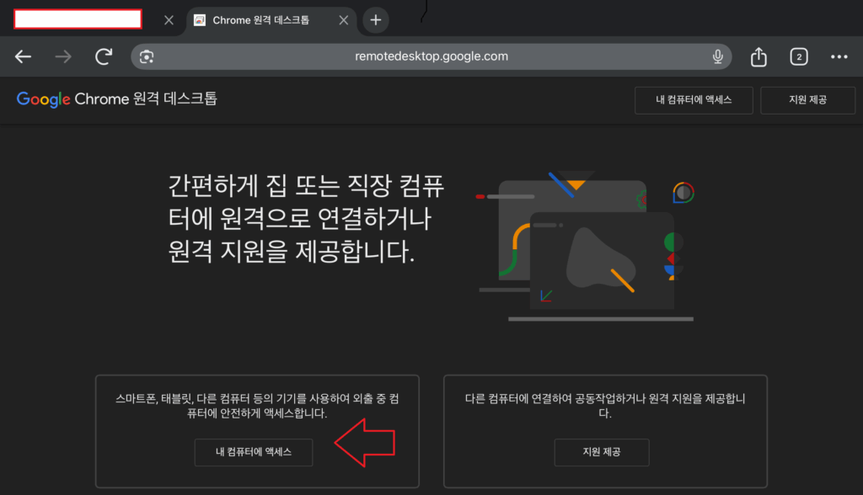Close the Chrome 원격 데스크톱 tab

pyautogui.click(x=344, y=20)
